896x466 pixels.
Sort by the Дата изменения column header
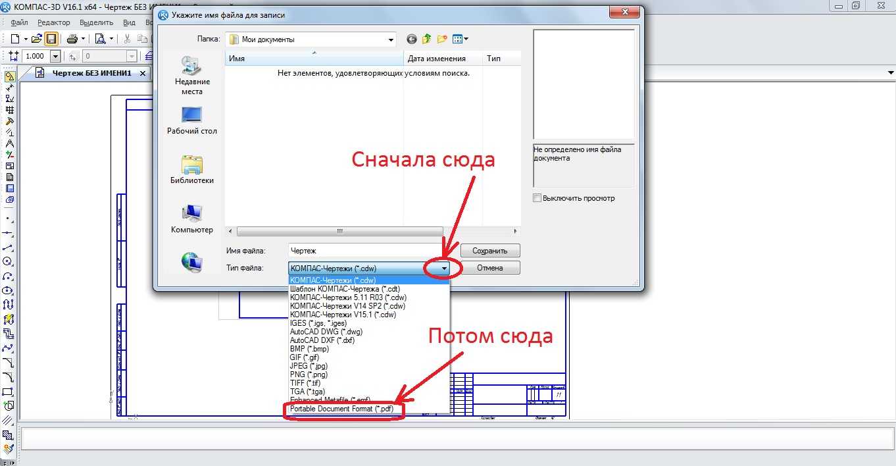tap(443, 59)
